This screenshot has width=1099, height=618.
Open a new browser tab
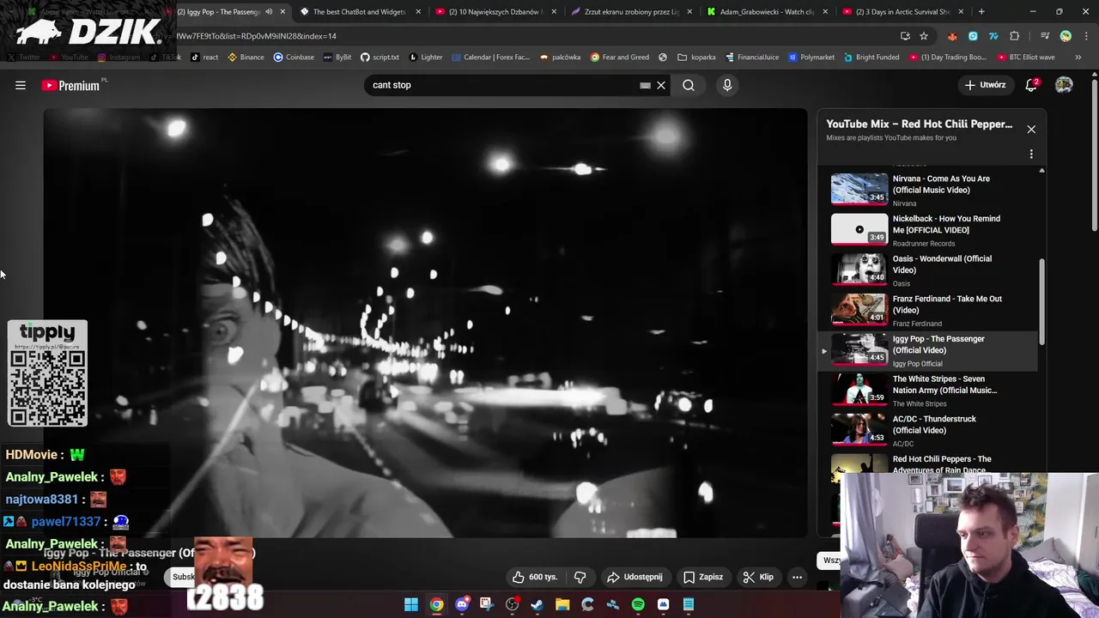pyautogui.click(x=981, y=12)
